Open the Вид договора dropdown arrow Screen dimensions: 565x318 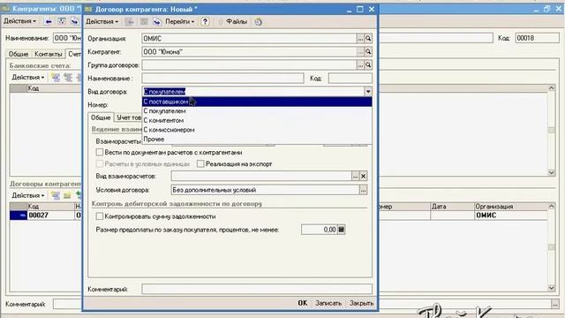(x=368, y=92)
